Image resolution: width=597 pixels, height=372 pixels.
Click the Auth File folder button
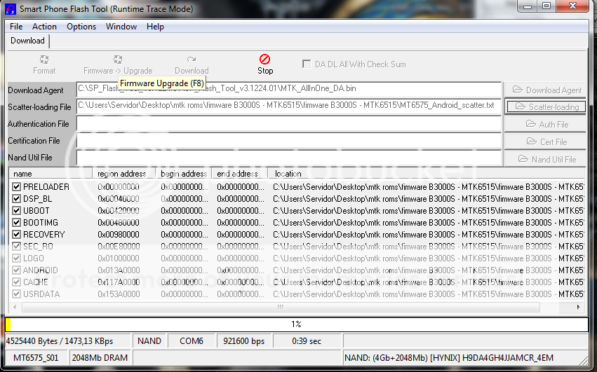(x=546, y=124)
